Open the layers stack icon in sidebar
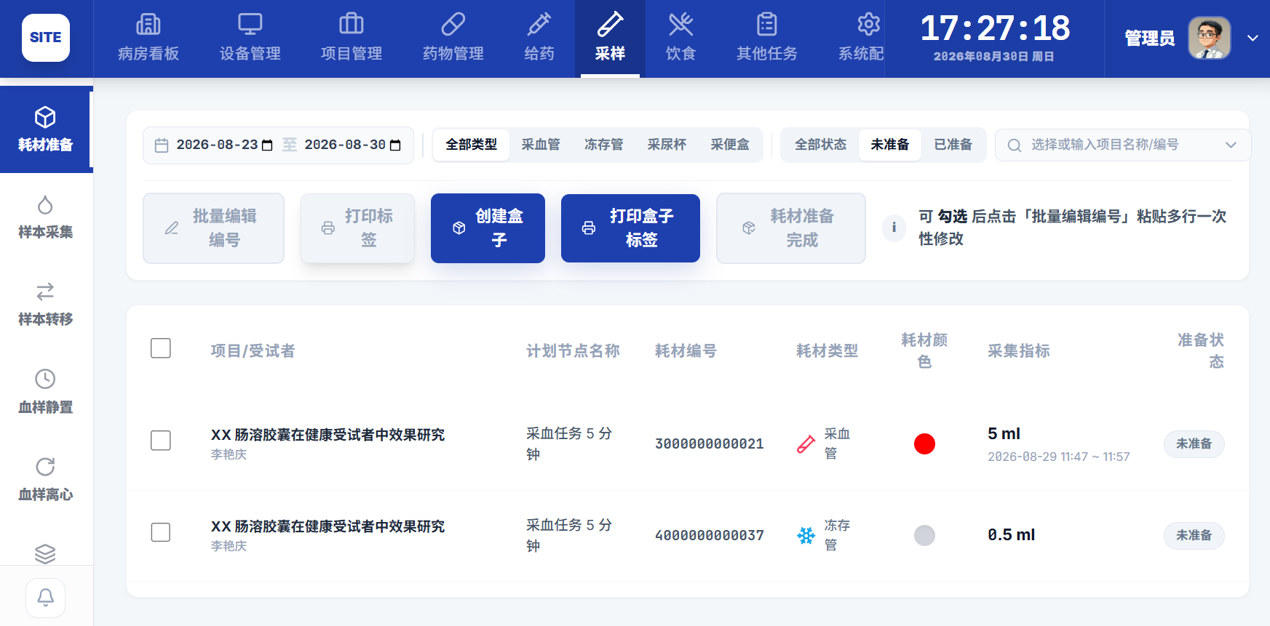This screenshot has width=1270, height=626. pyautogui.click(x=45, y=553)
